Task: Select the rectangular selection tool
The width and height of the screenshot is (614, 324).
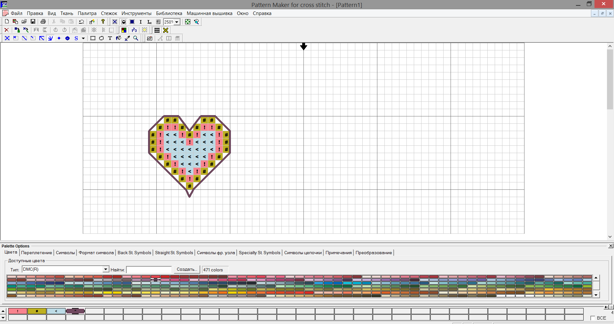Action: click(93, 38)
